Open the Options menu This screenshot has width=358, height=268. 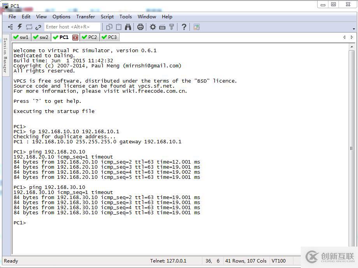pyautogui.click(x=61, y=17)
